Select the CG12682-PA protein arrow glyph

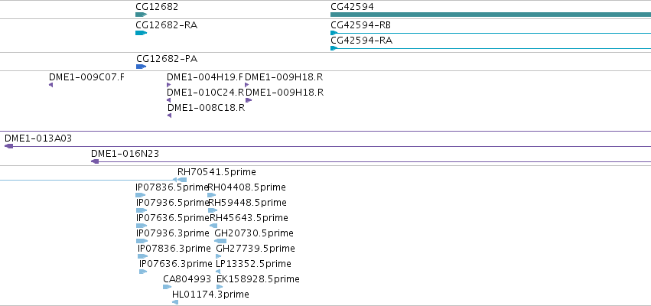click(x=142, y=67)
